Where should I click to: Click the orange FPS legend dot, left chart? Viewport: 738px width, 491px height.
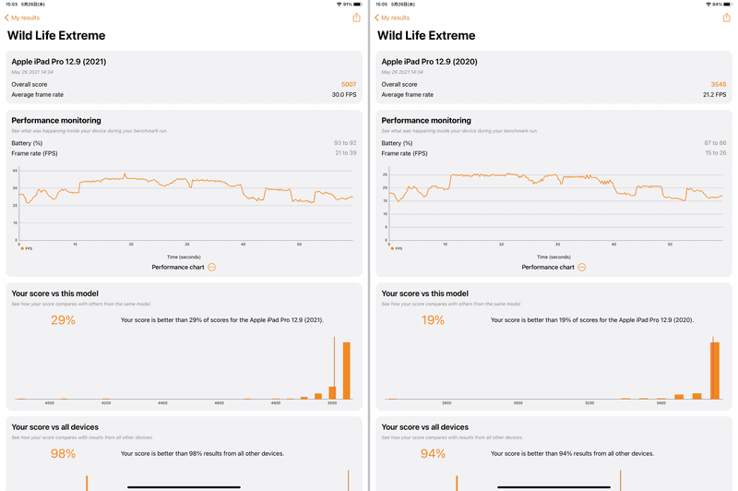22,248
